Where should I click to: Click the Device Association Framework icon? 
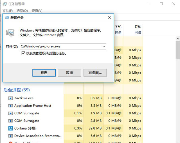pos(11,136)
